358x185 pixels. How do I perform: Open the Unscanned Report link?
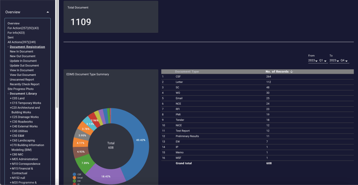22,80
